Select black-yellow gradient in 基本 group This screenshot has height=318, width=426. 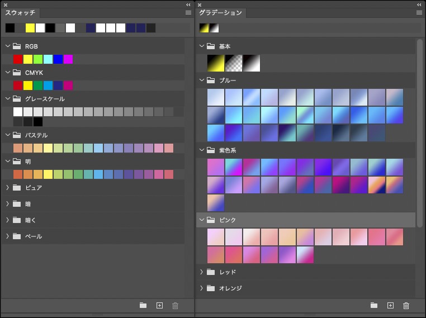tap(216, 63)
